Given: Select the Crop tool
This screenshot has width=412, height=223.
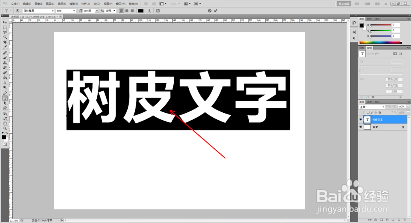Looking at the screenshot, I should tap(5, 42).
